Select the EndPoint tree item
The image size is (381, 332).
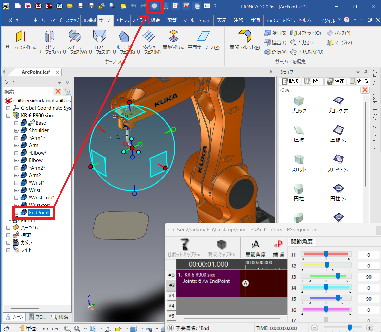pos(39,212)
